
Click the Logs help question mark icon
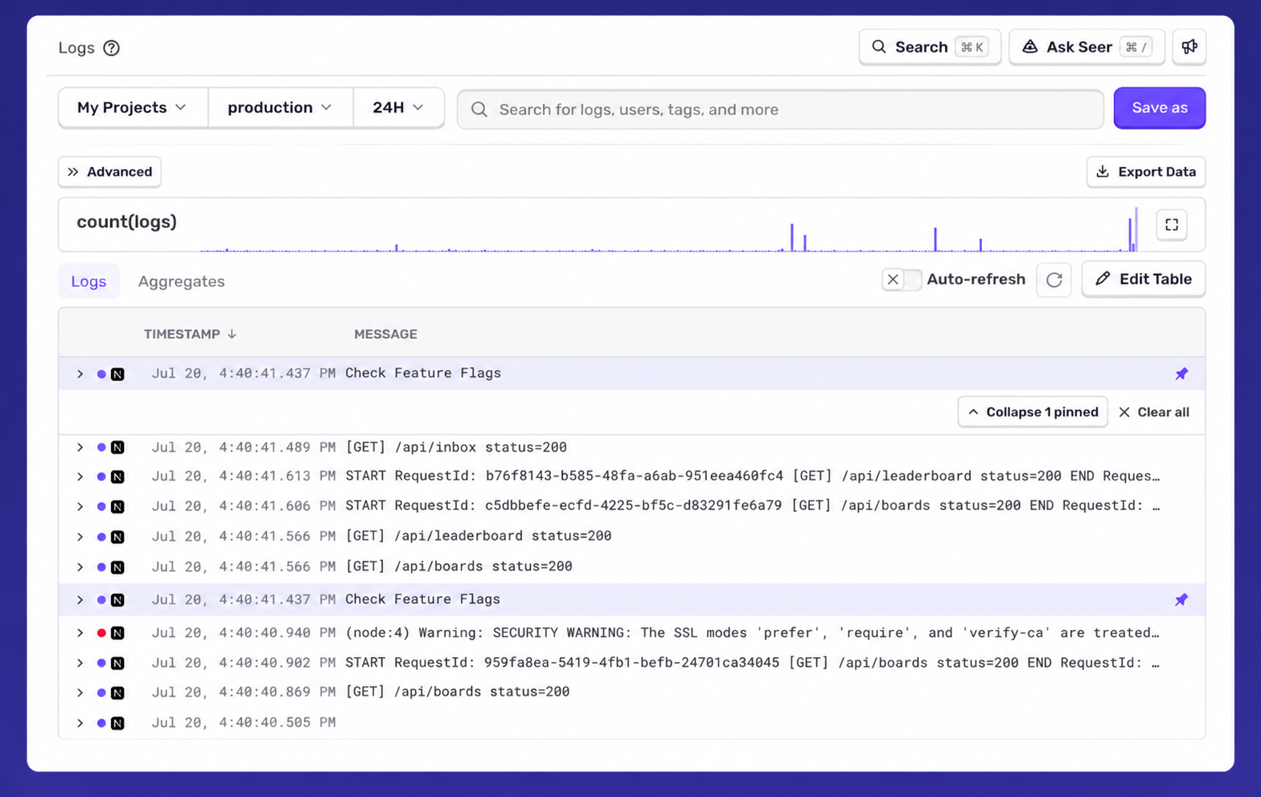pyautogui.click(x=111, y=48)
